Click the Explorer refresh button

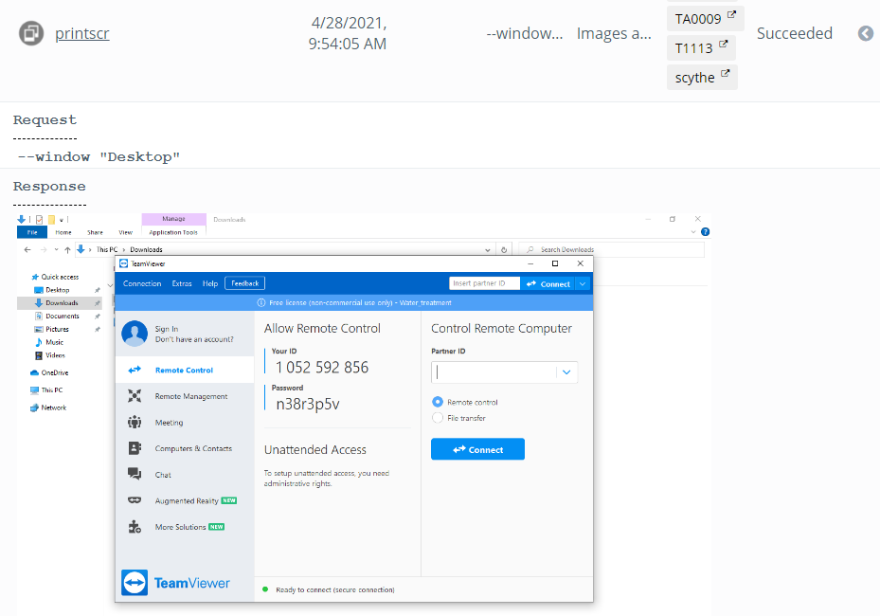point(504,250)
